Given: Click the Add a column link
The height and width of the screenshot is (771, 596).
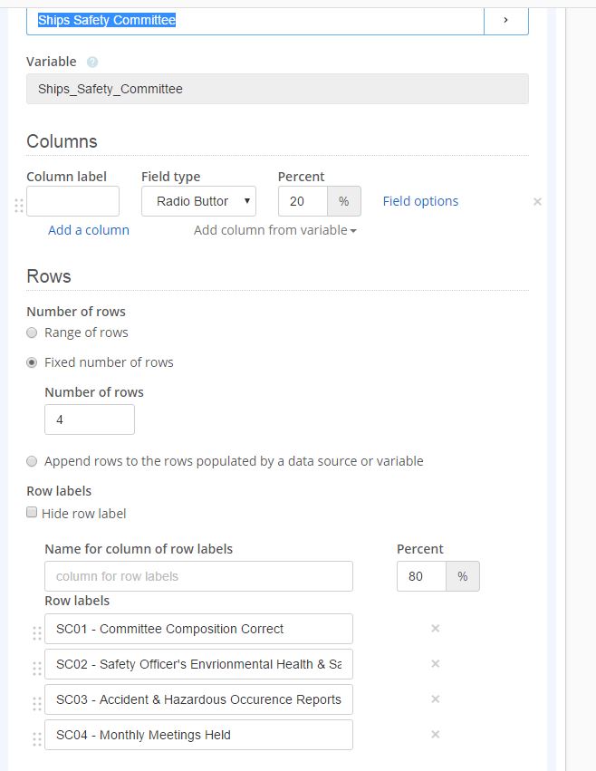Looking at the screenshot, I should click(x=89, y=230).
